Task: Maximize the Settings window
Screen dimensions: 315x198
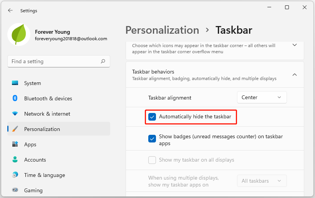Action: coord(287,7)
